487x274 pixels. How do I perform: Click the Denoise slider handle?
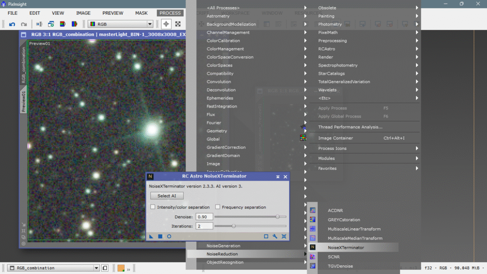tap(277, 217)
